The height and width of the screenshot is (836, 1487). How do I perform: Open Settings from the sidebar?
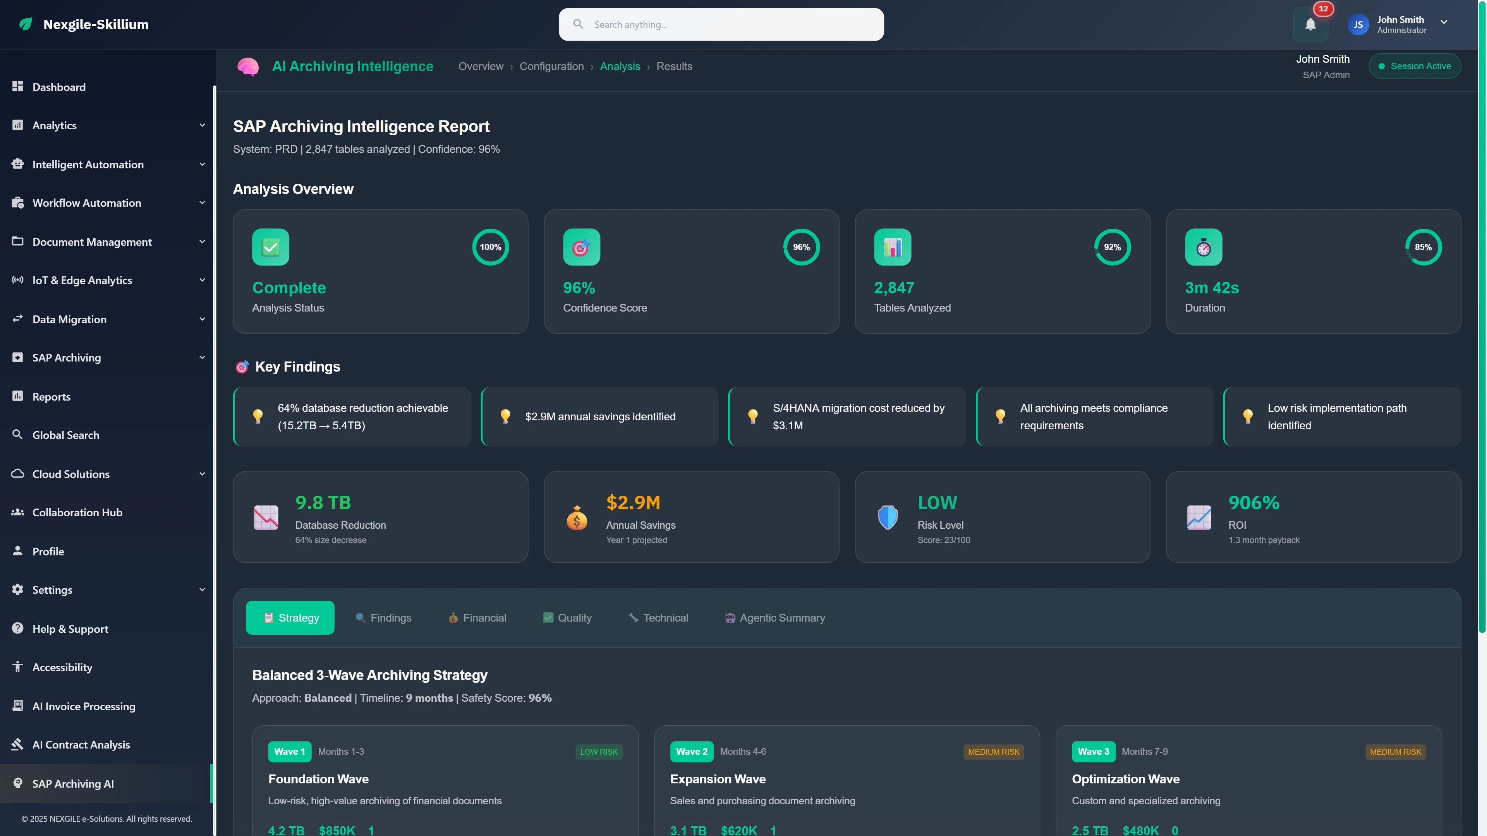[x=52, y=589]
